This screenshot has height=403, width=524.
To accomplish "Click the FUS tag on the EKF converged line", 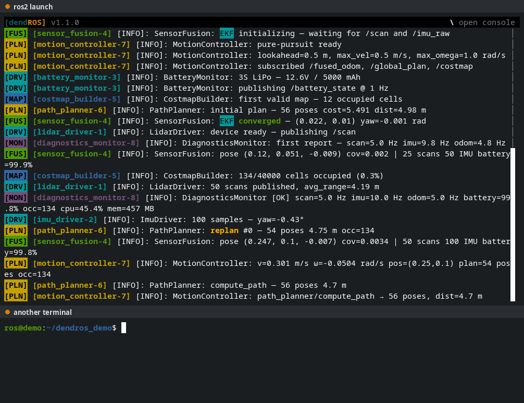I will pyautogui.click(x=16, y=121).
